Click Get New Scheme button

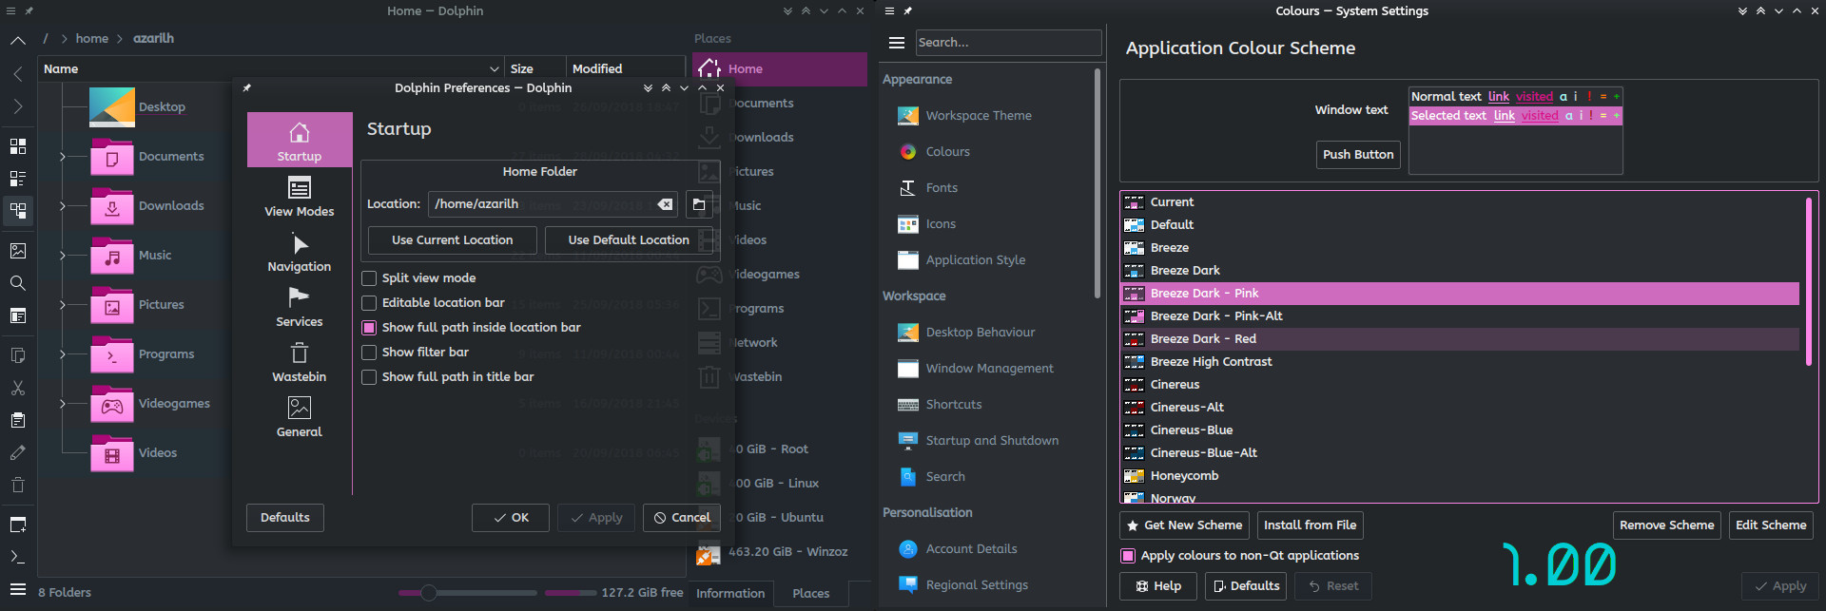[1184, 525]
